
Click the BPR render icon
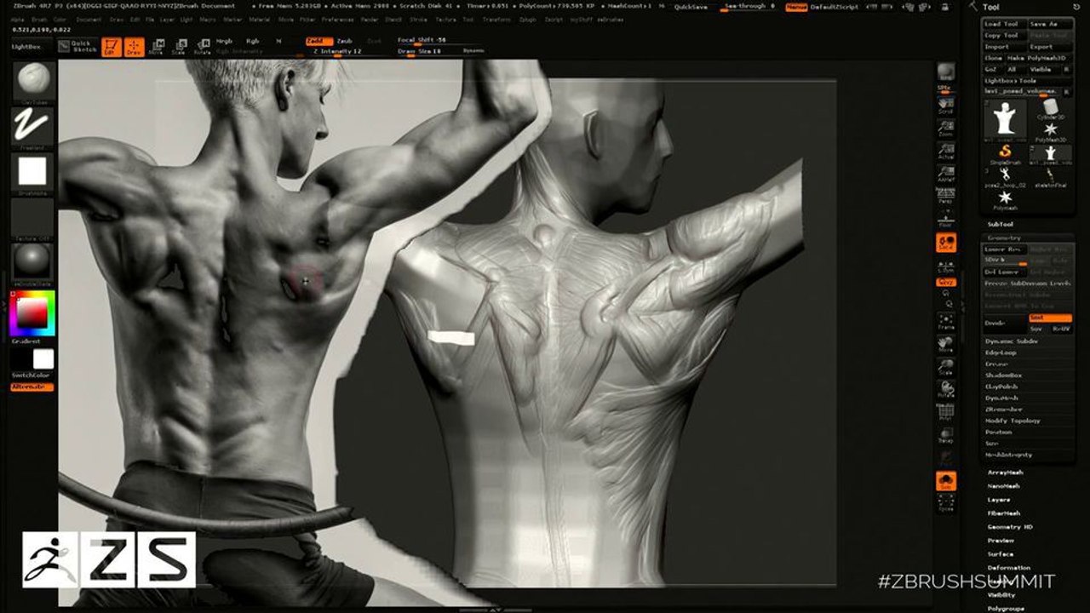(x=945, y=72)
